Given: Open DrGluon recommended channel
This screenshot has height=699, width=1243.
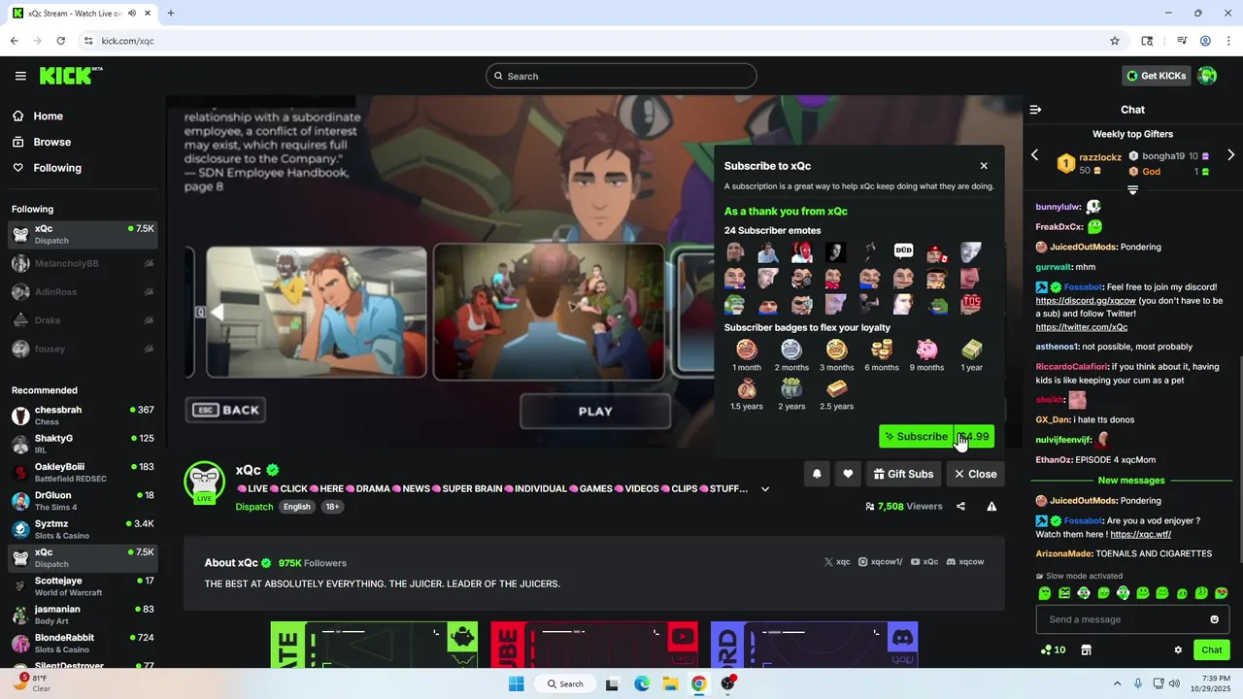Looking at the screenshot, I should coord(83,501).
